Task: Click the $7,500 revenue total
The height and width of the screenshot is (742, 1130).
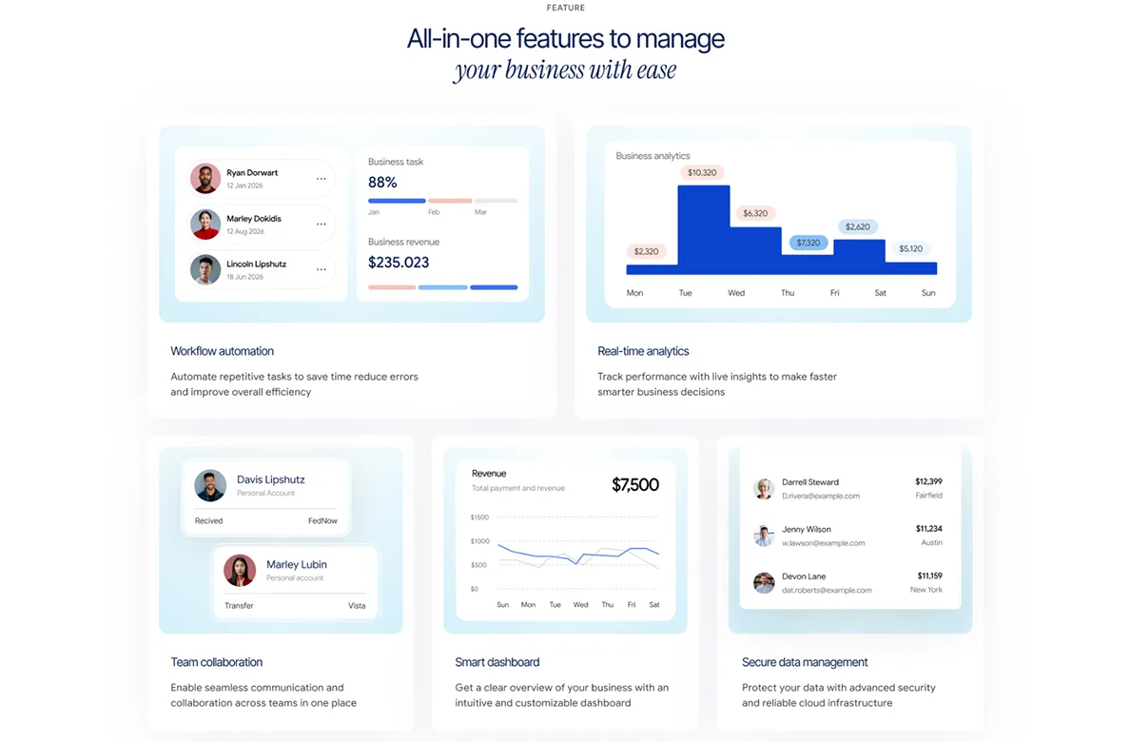Action: click(x=634, y=484)
